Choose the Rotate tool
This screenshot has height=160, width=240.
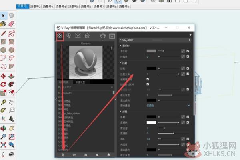click(3, 84)
